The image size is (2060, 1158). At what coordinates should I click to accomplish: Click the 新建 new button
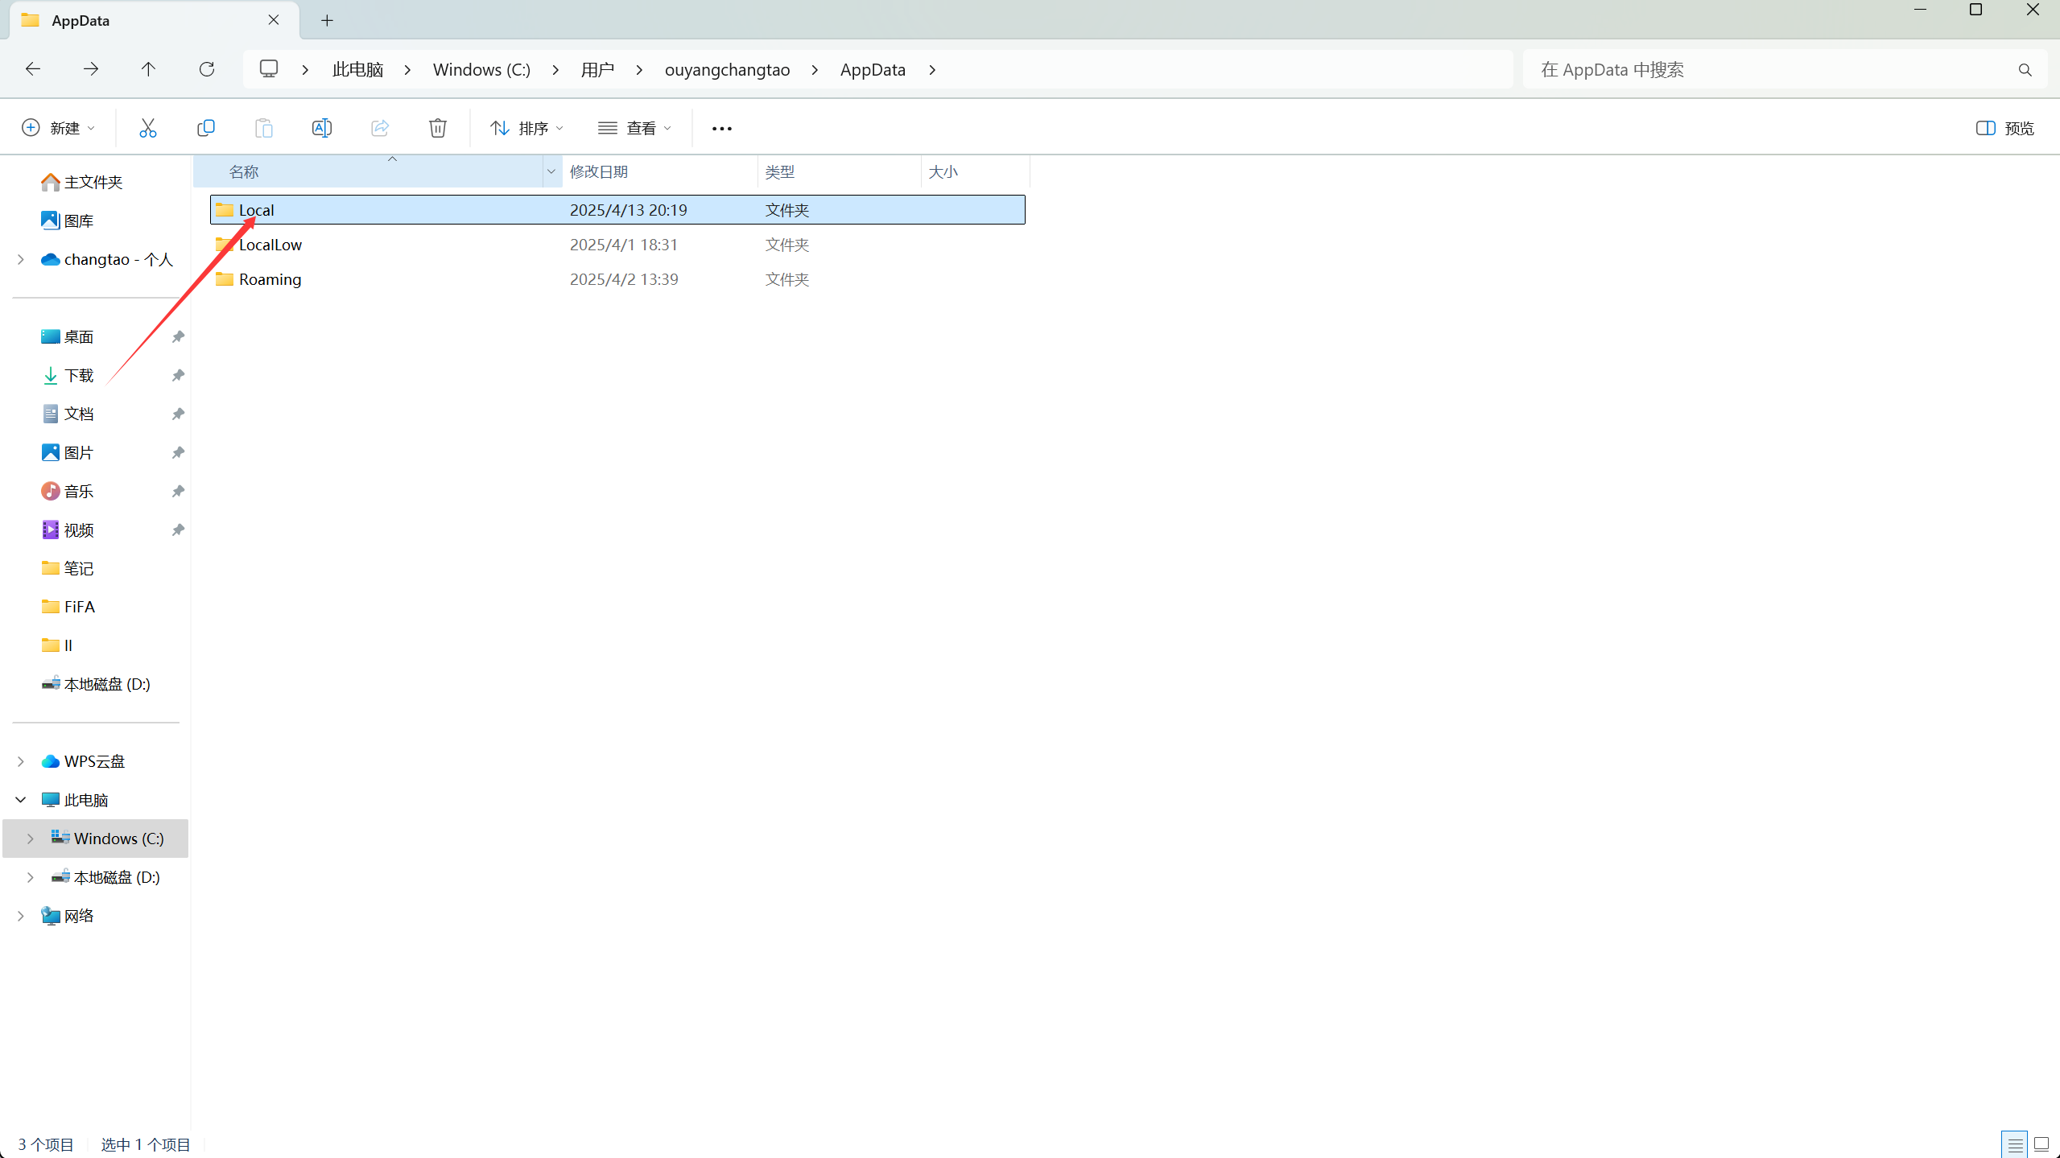[58, 128]
